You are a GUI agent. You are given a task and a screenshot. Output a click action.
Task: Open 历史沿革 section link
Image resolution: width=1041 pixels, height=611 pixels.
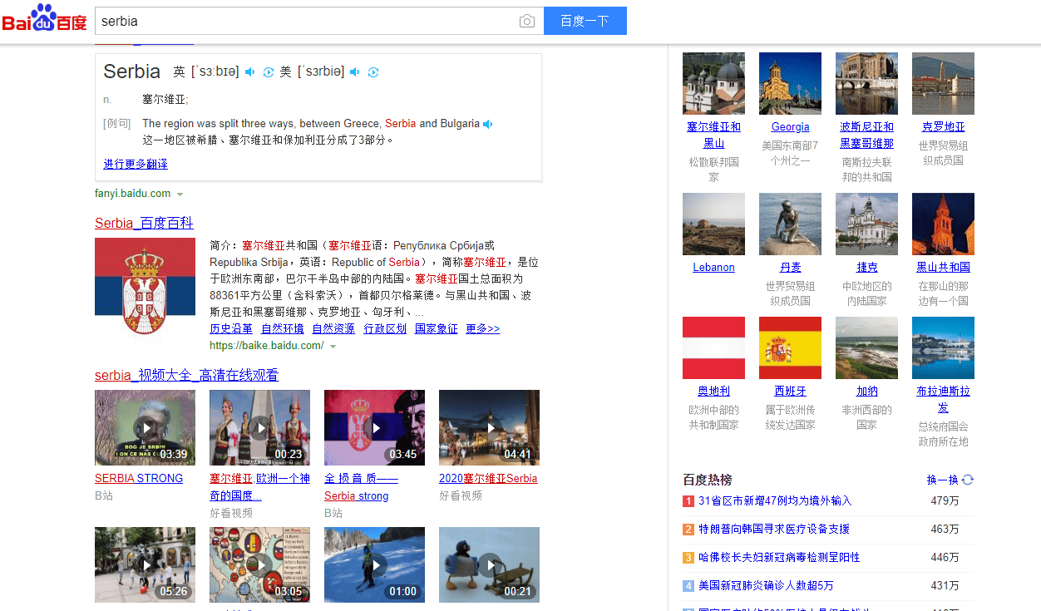[231, 328]
